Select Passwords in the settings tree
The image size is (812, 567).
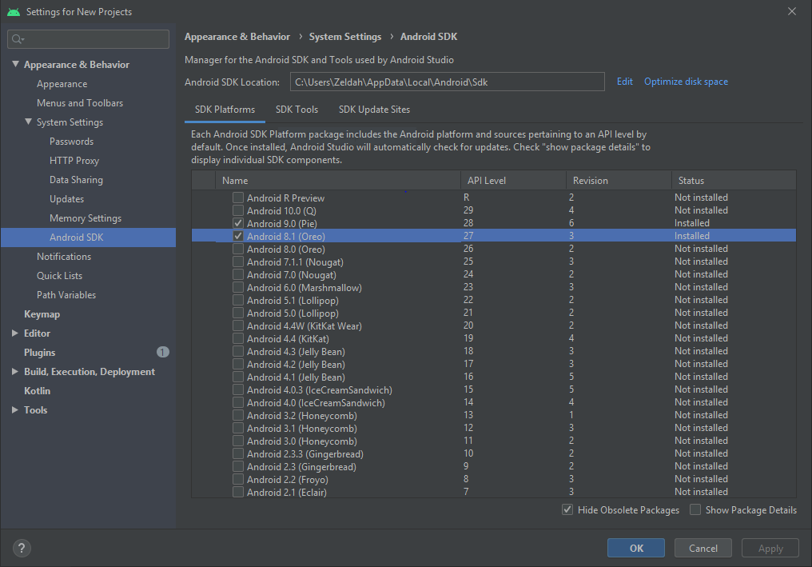point(71,142)
